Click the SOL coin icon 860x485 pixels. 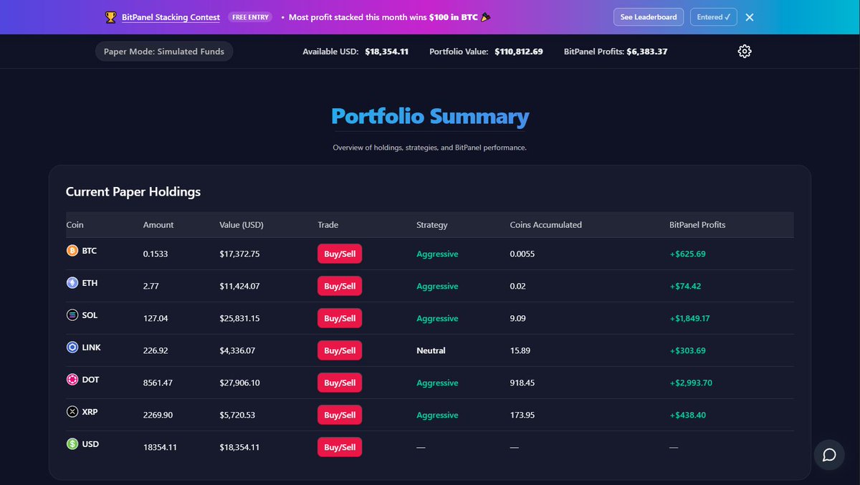click(71, 314)
